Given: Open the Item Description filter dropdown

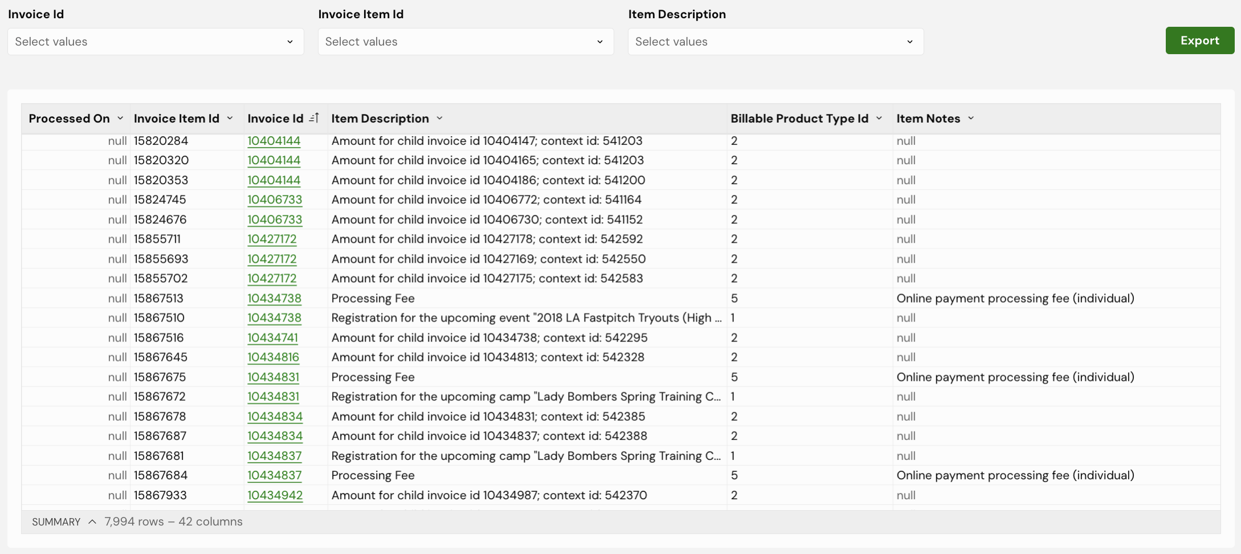Looking at the screenshot, I should tap(775, 42).
